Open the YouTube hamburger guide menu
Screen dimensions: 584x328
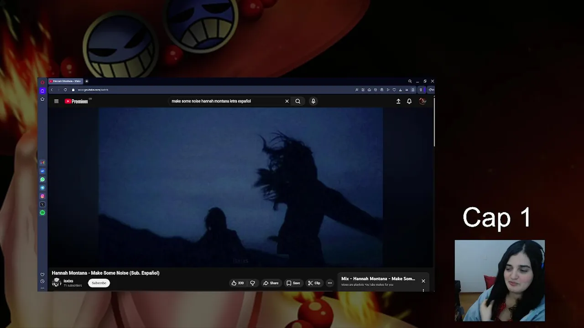56,101
